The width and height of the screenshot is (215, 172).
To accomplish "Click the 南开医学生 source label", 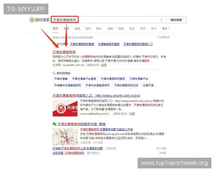I will point(93,153).
